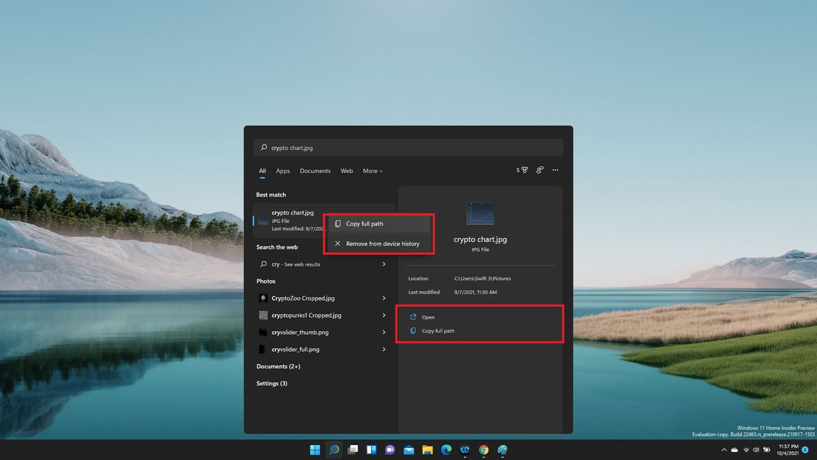Click the crypto chart.jpg thumbnail preview

point(480,212)
